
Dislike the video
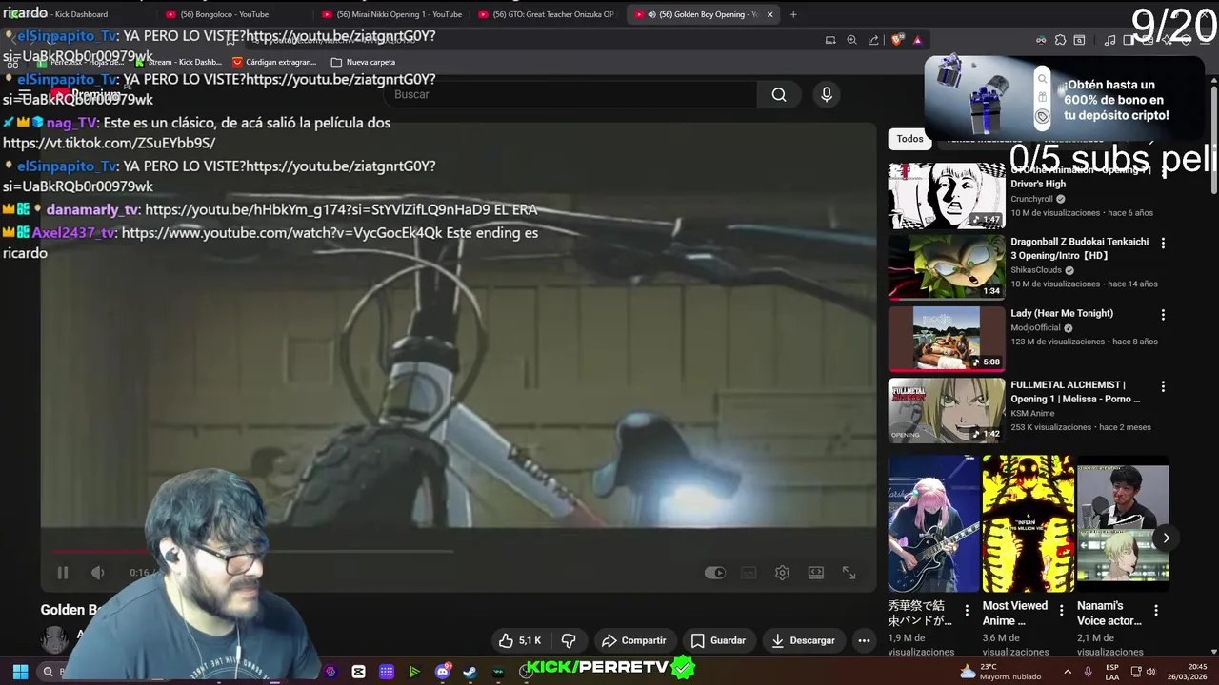click(569, 640)
